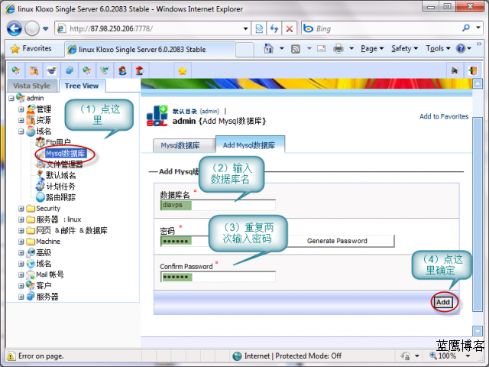Open the Mysql数据库 list tab

pyautogui.click(x=183, y=145)
